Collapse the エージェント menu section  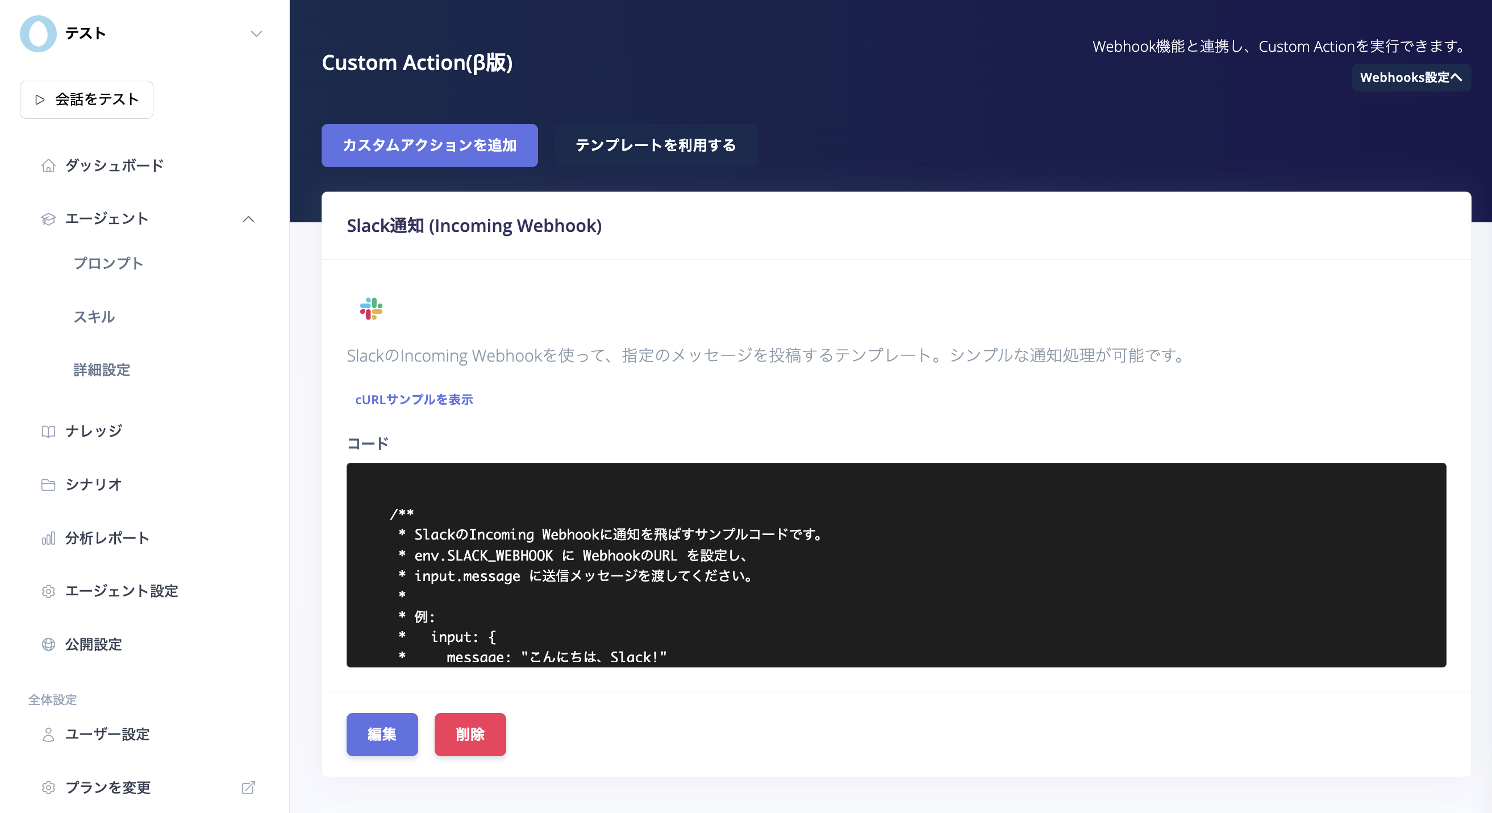[248, 219]
